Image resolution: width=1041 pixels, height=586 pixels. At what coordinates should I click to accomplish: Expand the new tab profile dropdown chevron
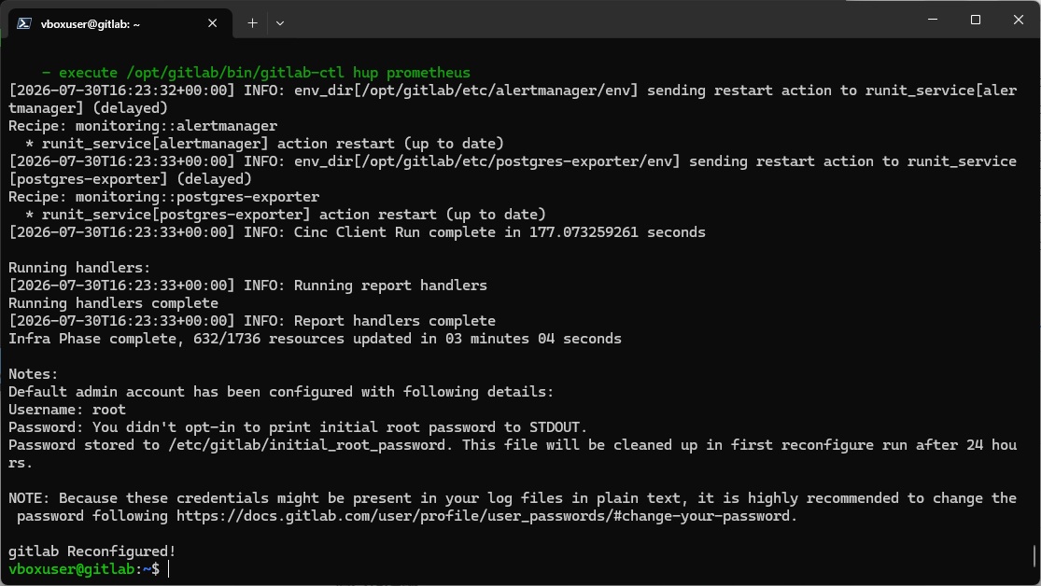(x=280, y=23)
